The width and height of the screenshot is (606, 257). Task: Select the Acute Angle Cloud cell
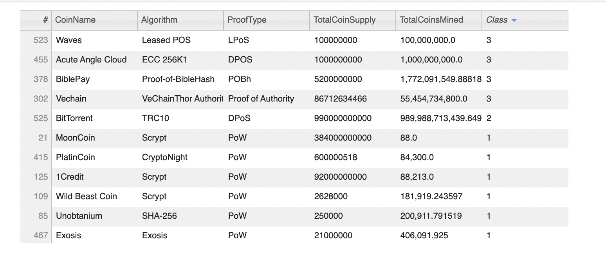click(94, 60)
